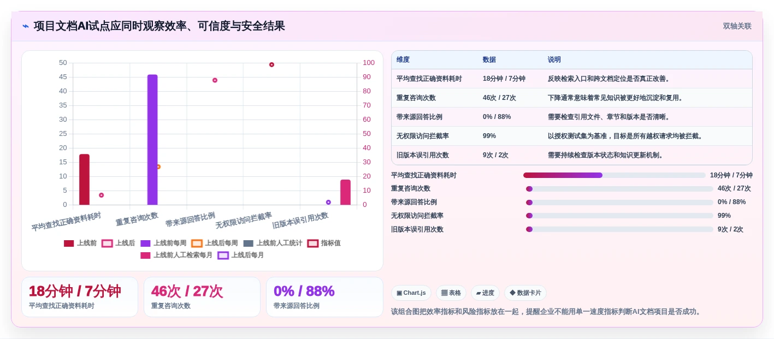Viewport: 774px width, 339px height.
Task: Click the lightning icon beside the title
Action: coord(26,26)
